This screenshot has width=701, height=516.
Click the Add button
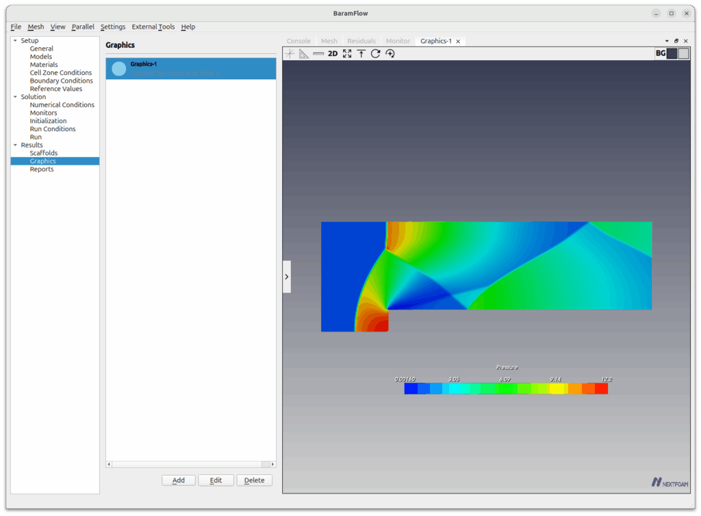tap(179, 480)
